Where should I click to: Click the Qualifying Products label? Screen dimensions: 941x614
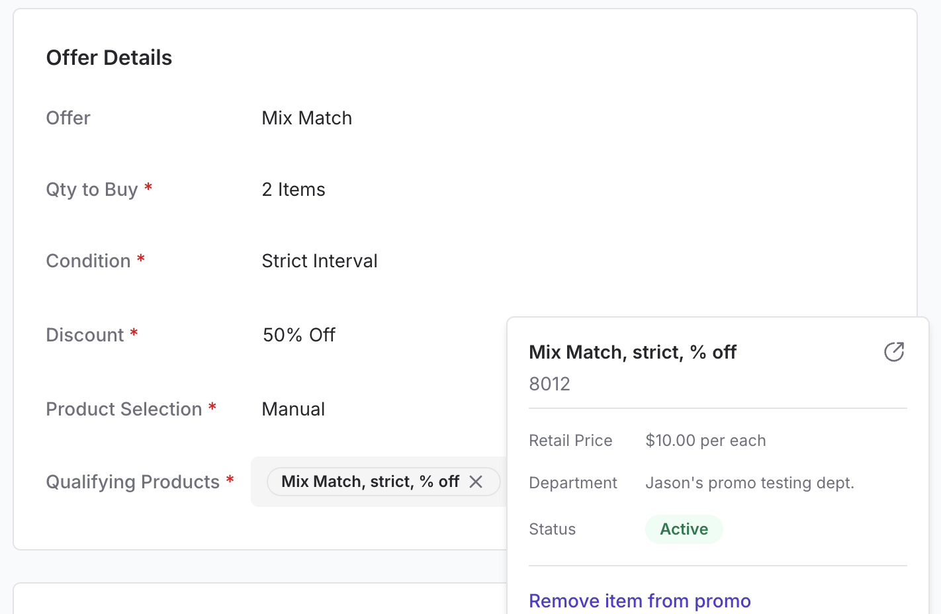[x=132, y=482]
